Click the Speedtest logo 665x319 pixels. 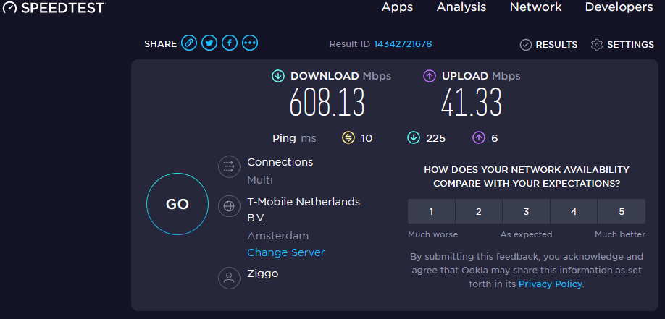[x=53, y=7]
